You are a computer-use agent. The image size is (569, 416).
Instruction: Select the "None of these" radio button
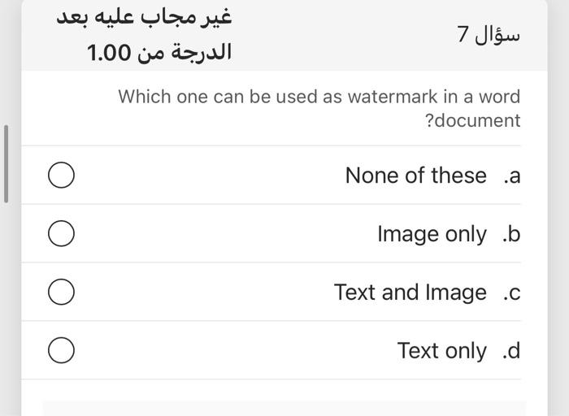click(62, 175)
